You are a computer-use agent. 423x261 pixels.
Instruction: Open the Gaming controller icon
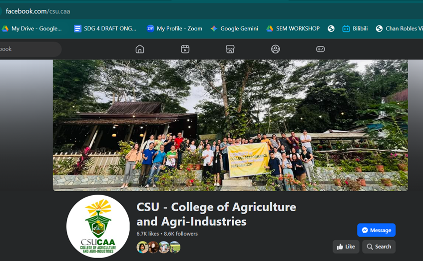point(321,49)
